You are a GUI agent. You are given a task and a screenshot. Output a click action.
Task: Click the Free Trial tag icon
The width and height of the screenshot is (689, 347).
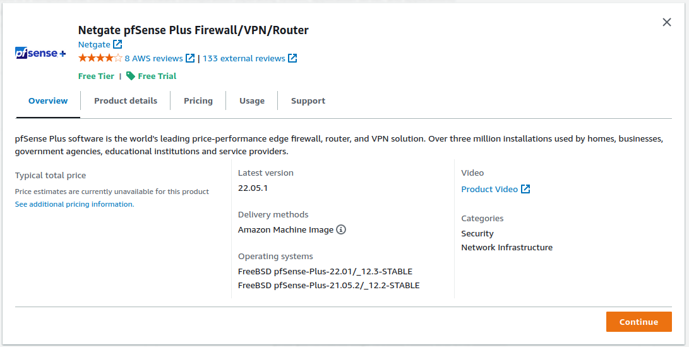pos(130,76)
